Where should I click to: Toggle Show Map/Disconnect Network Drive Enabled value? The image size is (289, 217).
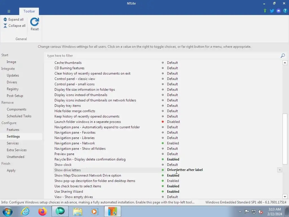(x=173, y=175)
